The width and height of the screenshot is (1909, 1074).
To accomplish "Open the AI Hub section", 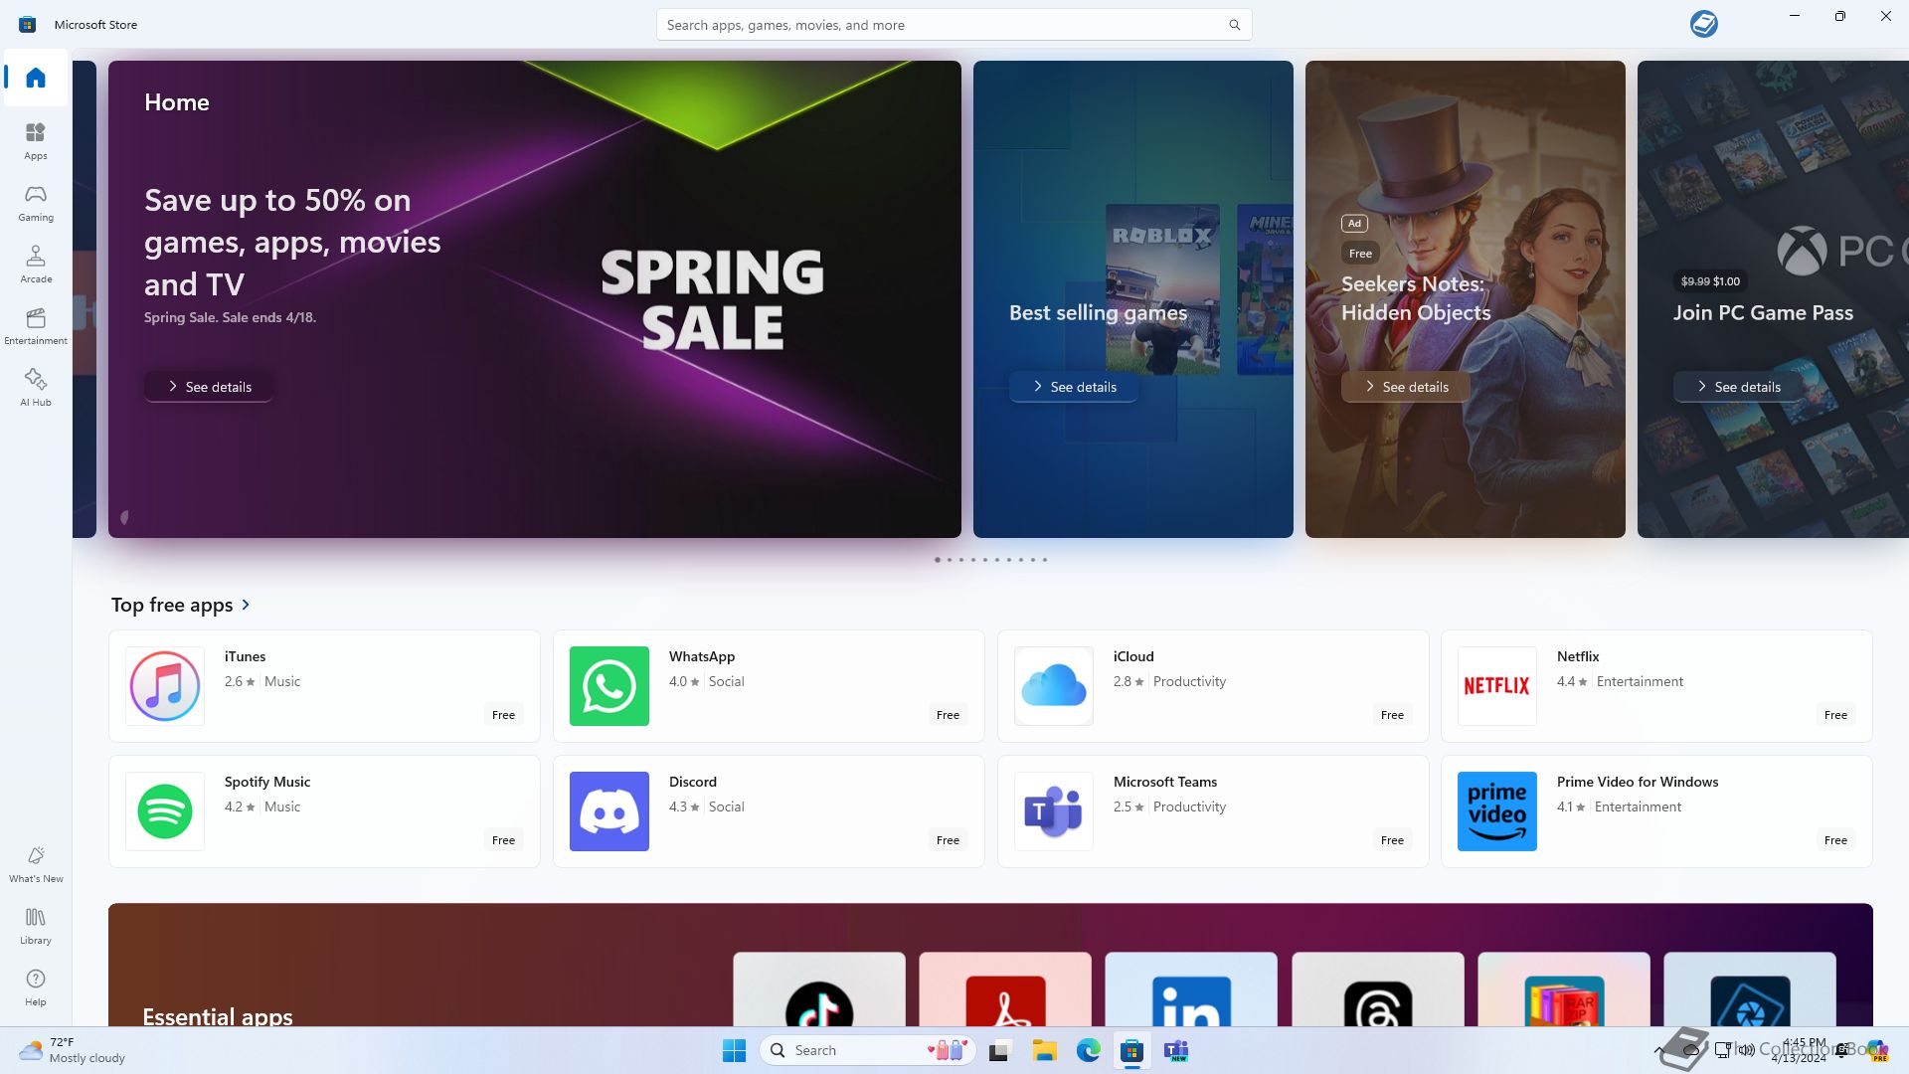I will coord(36,387).
